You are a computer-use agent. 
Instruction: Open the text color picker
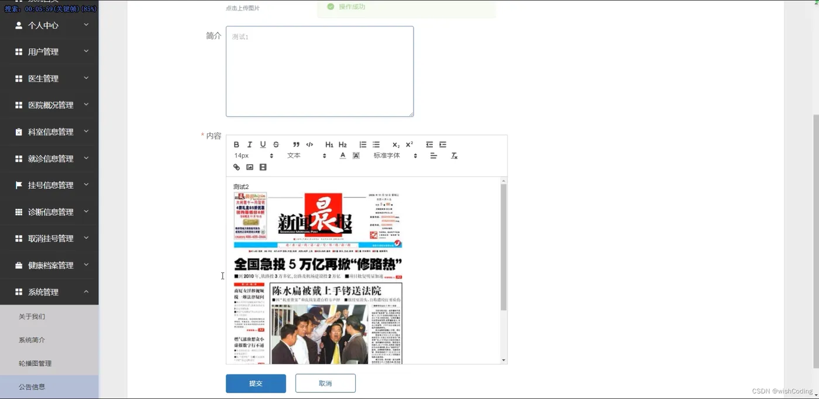click(x=343, y=155)
